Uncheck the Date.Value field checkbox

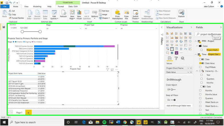click(200, 63)
